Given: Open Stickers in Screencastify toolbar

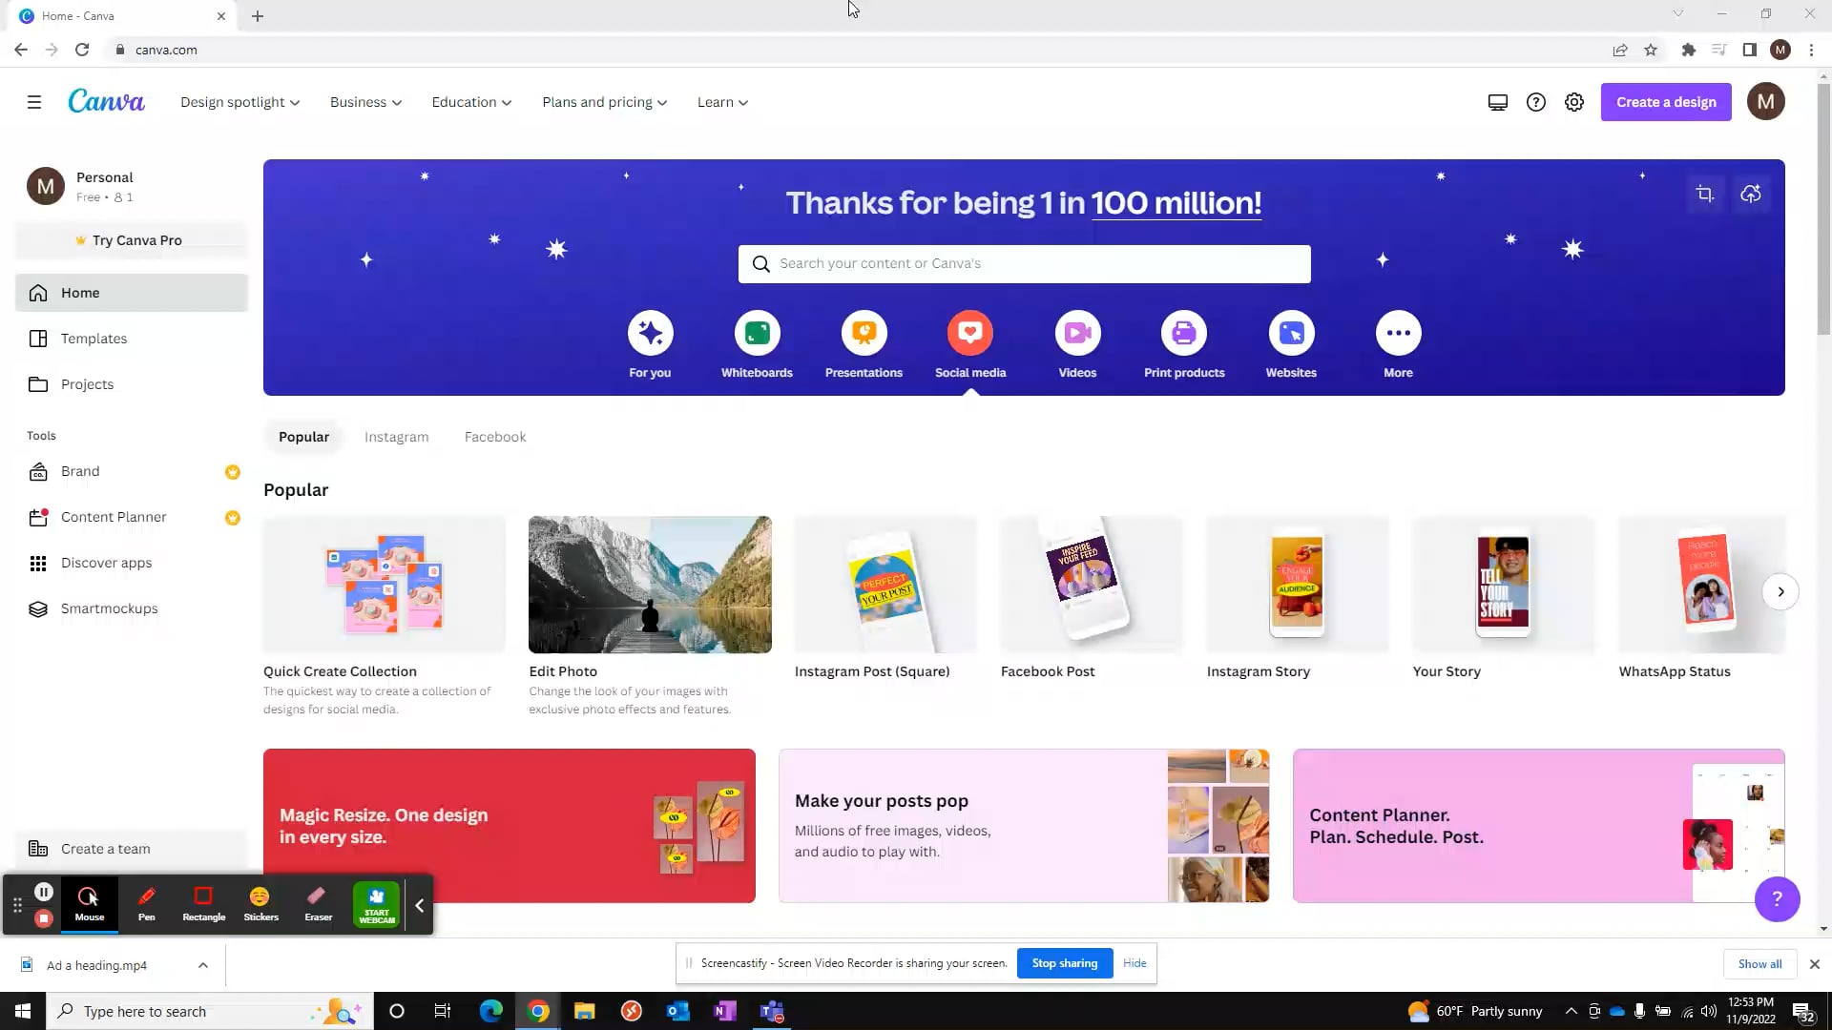Looking at the screenshot, I should click(260, 904).
